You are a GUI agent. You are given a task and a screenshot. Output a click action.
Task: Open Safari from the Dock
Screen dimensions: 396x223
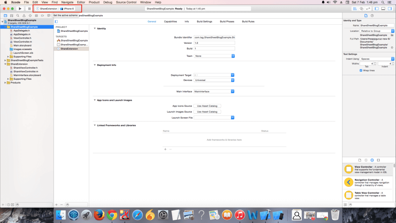click(x=137, y=215)
